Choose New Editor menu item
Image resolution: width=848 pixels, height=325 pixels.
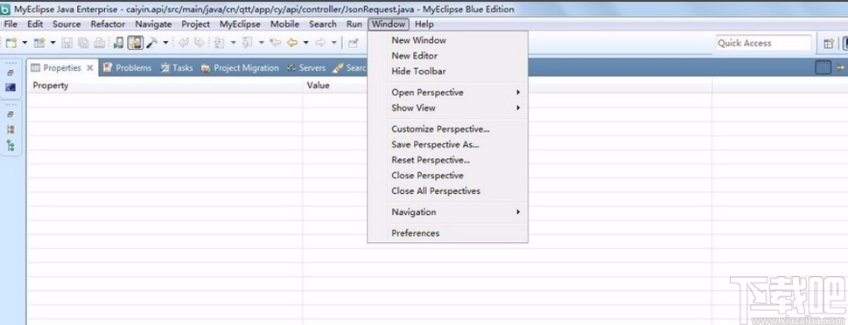tap(447, 56)
